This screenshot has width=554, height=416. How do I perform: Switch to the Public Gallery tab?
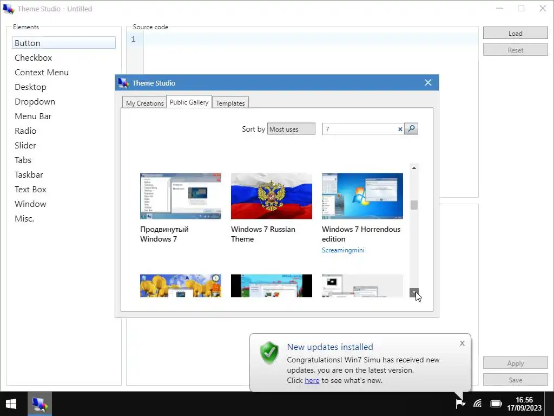click(x=189, y=102)
